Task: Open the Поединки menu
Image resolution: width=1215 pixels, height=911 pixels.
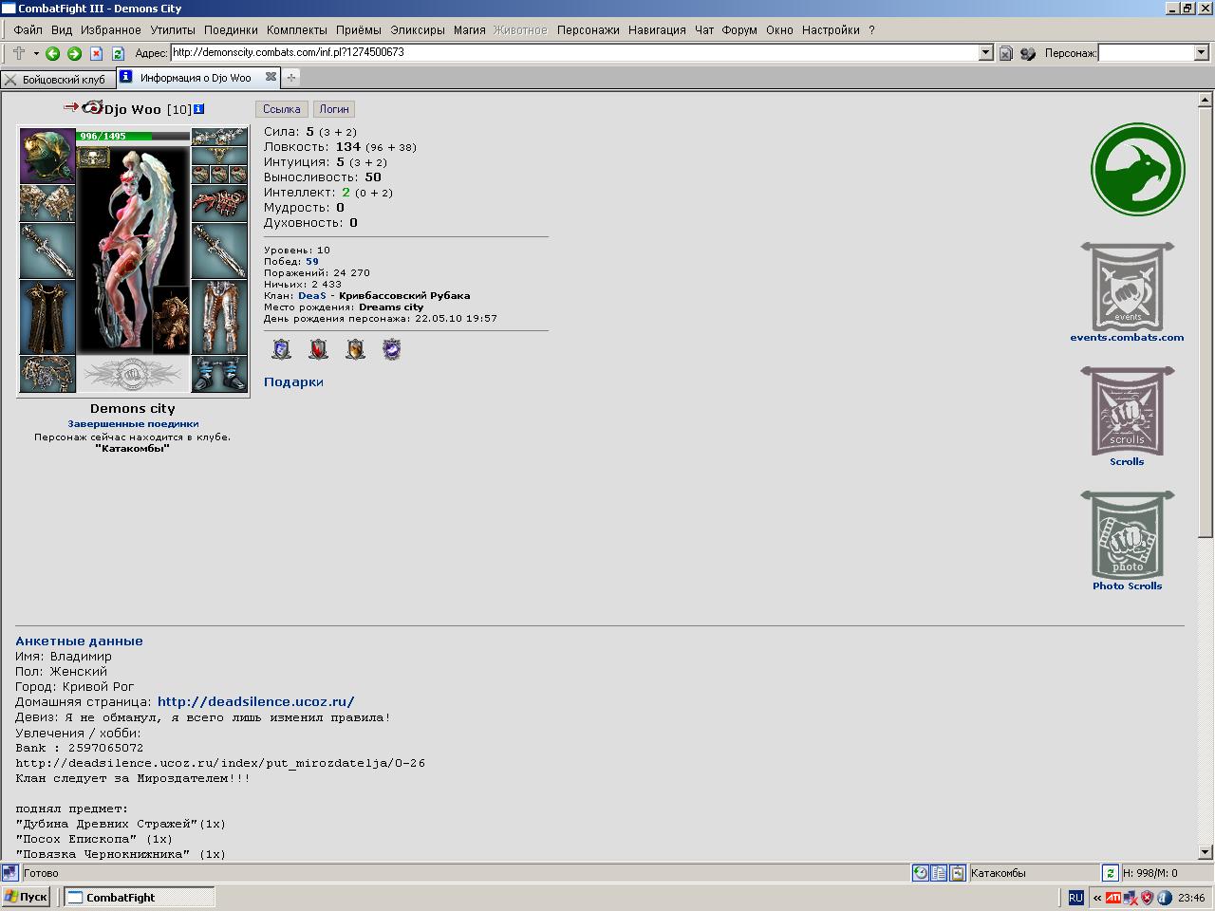Action: pyautogui.click(x=231, y=29)
